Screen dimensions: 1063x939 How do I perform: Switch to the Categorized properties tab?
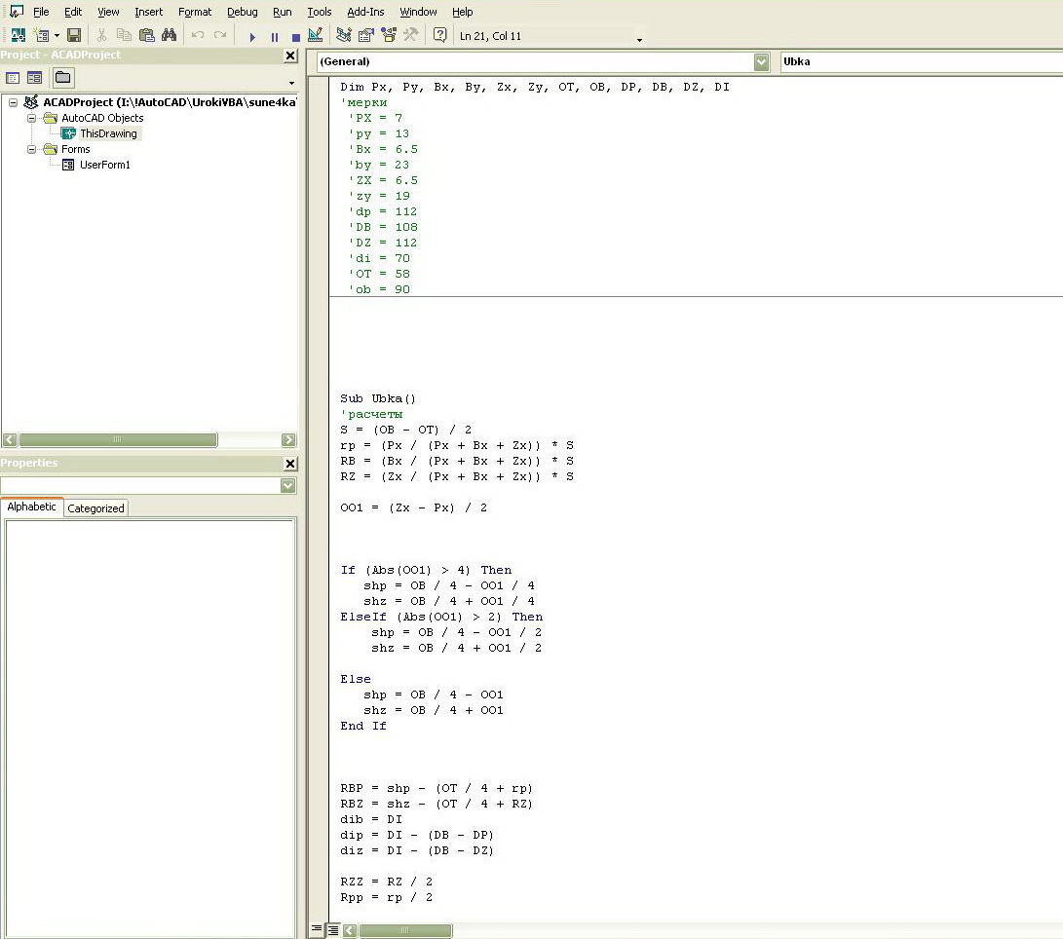(x=95, y=507)
